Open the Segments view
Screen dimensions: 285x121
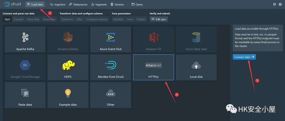click(x=99, y=4)
